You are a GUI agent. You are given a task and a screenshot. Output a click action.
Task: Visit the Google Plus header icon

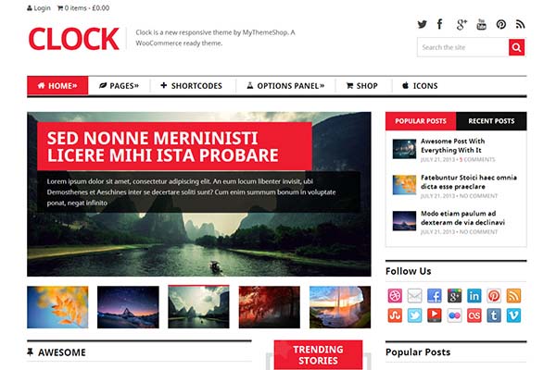(x=461, y=24)
